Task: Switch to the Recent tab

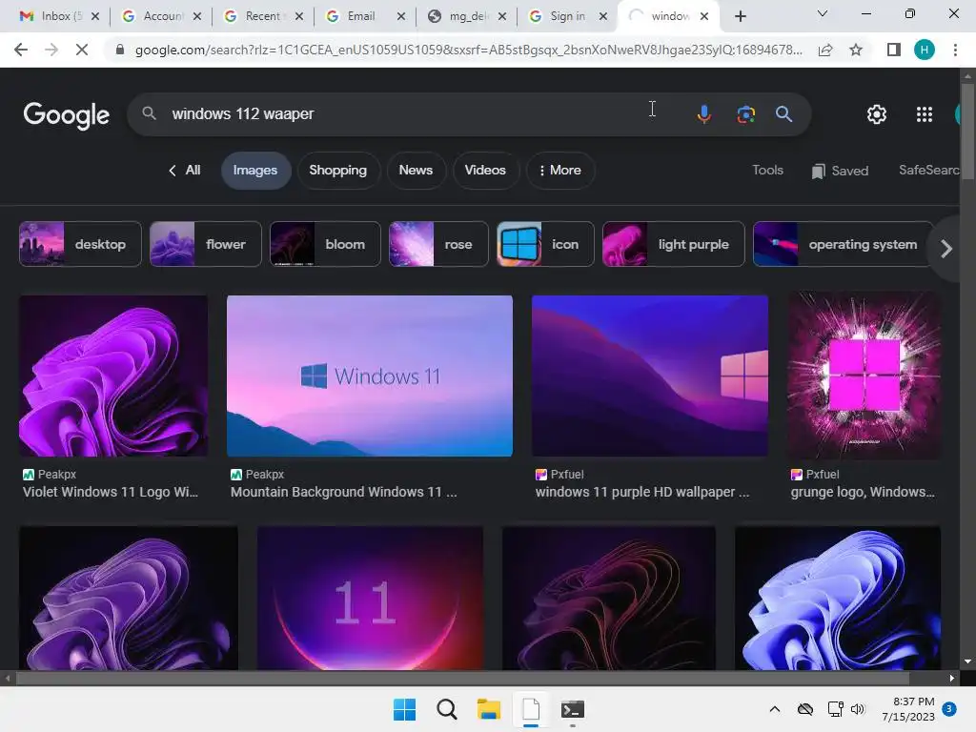Action: tap(257, 16)
